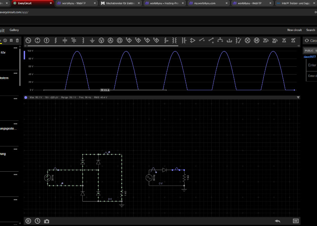Select the resistor component in toolbar
The width and height of the screenshot is (317, 226).
(x=56, y=40)
